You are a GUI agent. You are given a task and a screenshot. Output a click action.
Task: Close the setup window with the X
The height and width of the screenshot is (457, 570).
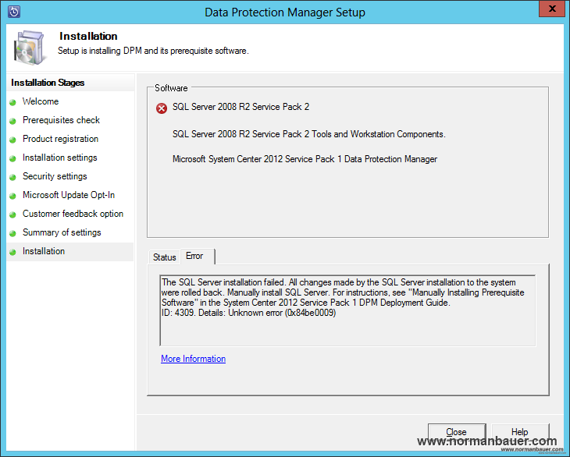551,9
